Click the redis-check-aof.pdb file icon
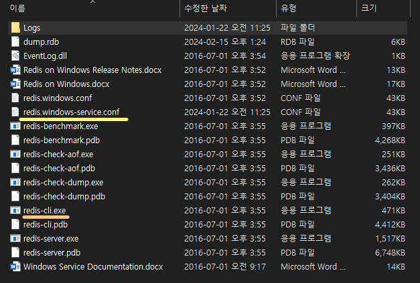Screen dimensions: 420x283 coord(15,168)
